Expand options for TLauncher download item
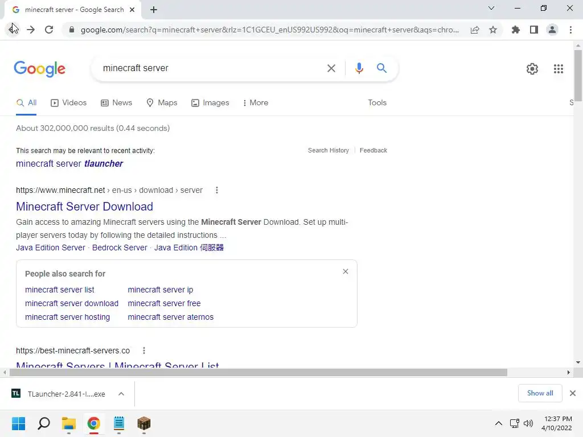Screen dimensions: 583x437 121,394
